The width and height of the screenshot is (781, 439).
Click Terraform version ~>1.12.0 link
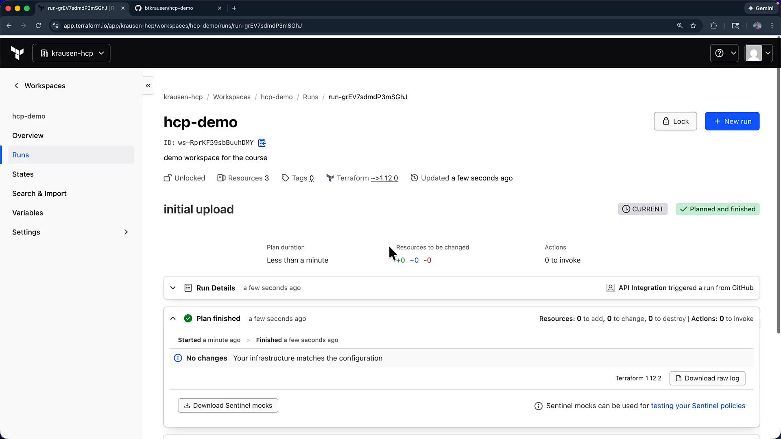coord(384,178)
